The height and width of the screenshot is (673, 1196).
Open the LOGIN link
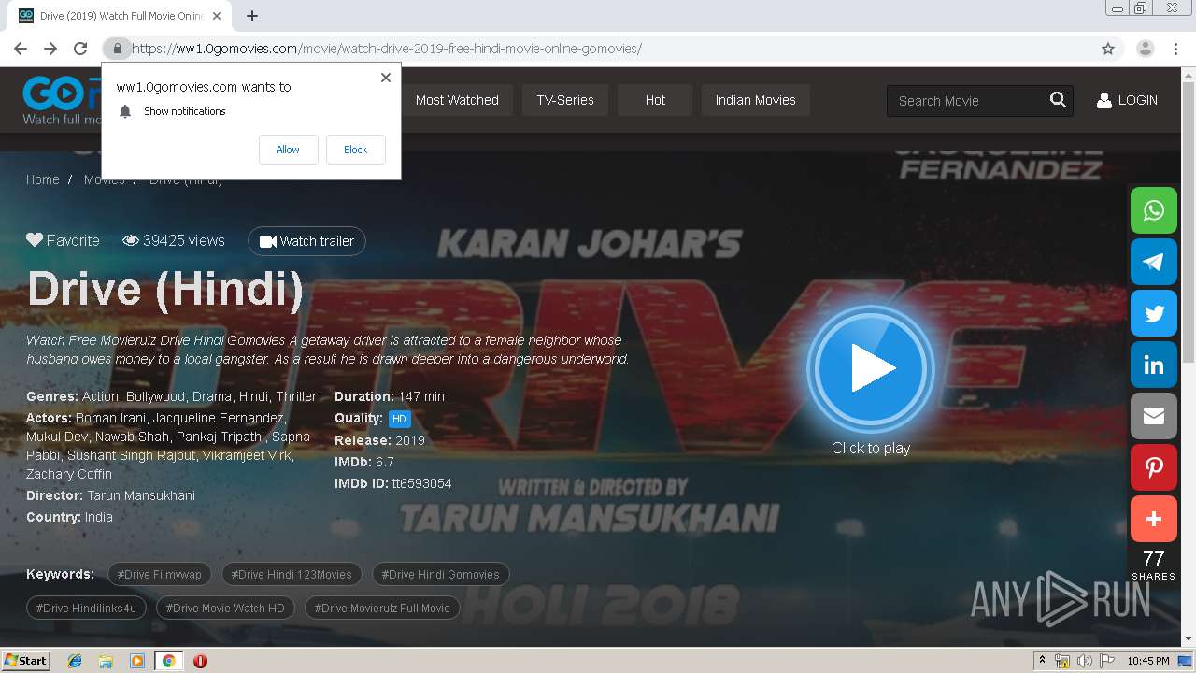click(1127, 100)
